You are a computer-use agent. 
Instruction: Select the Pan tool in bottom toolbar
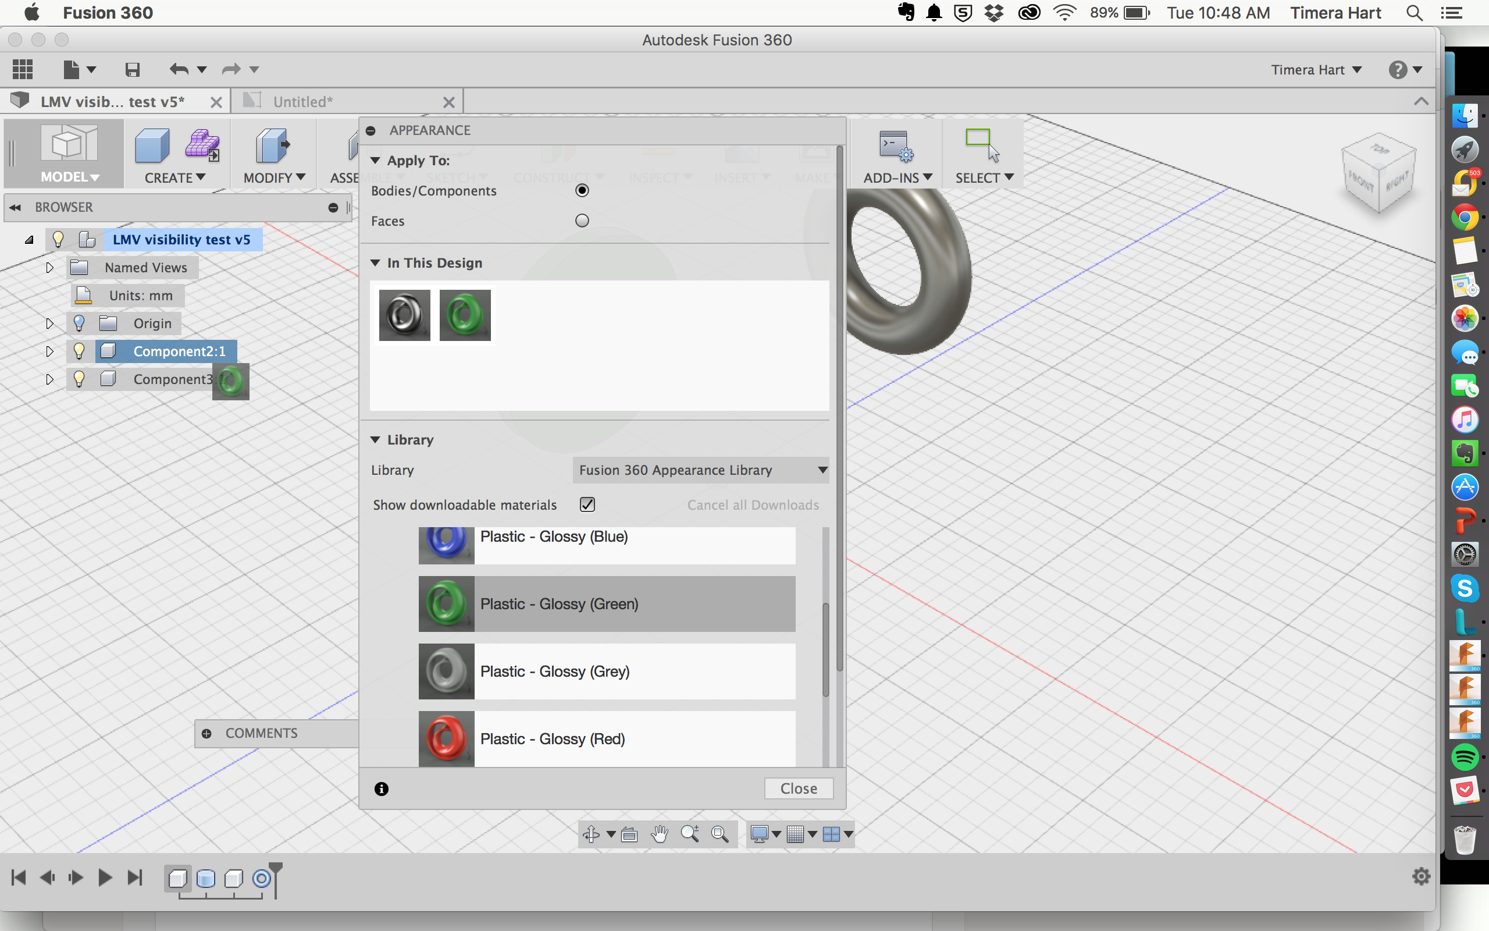(659, 834)
